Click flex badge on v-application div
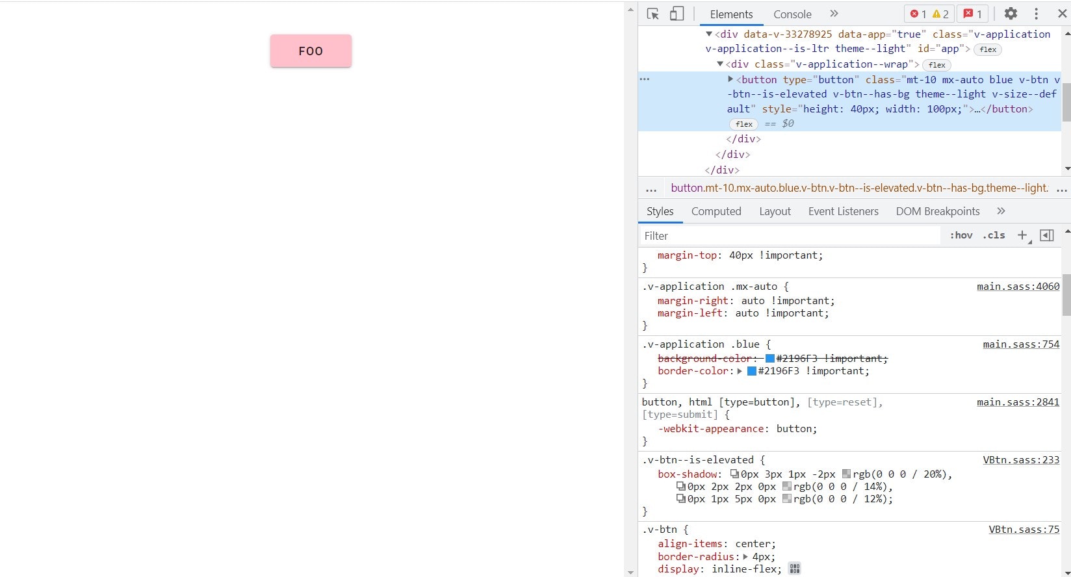Screen dimensions: 1071x577 (x=988, y=49)
